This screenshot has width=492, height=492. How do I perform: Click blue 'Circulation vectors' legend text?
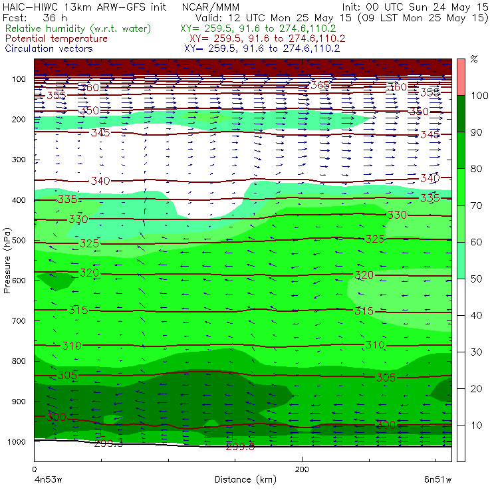pyautogui.click(x=49, y=49)
